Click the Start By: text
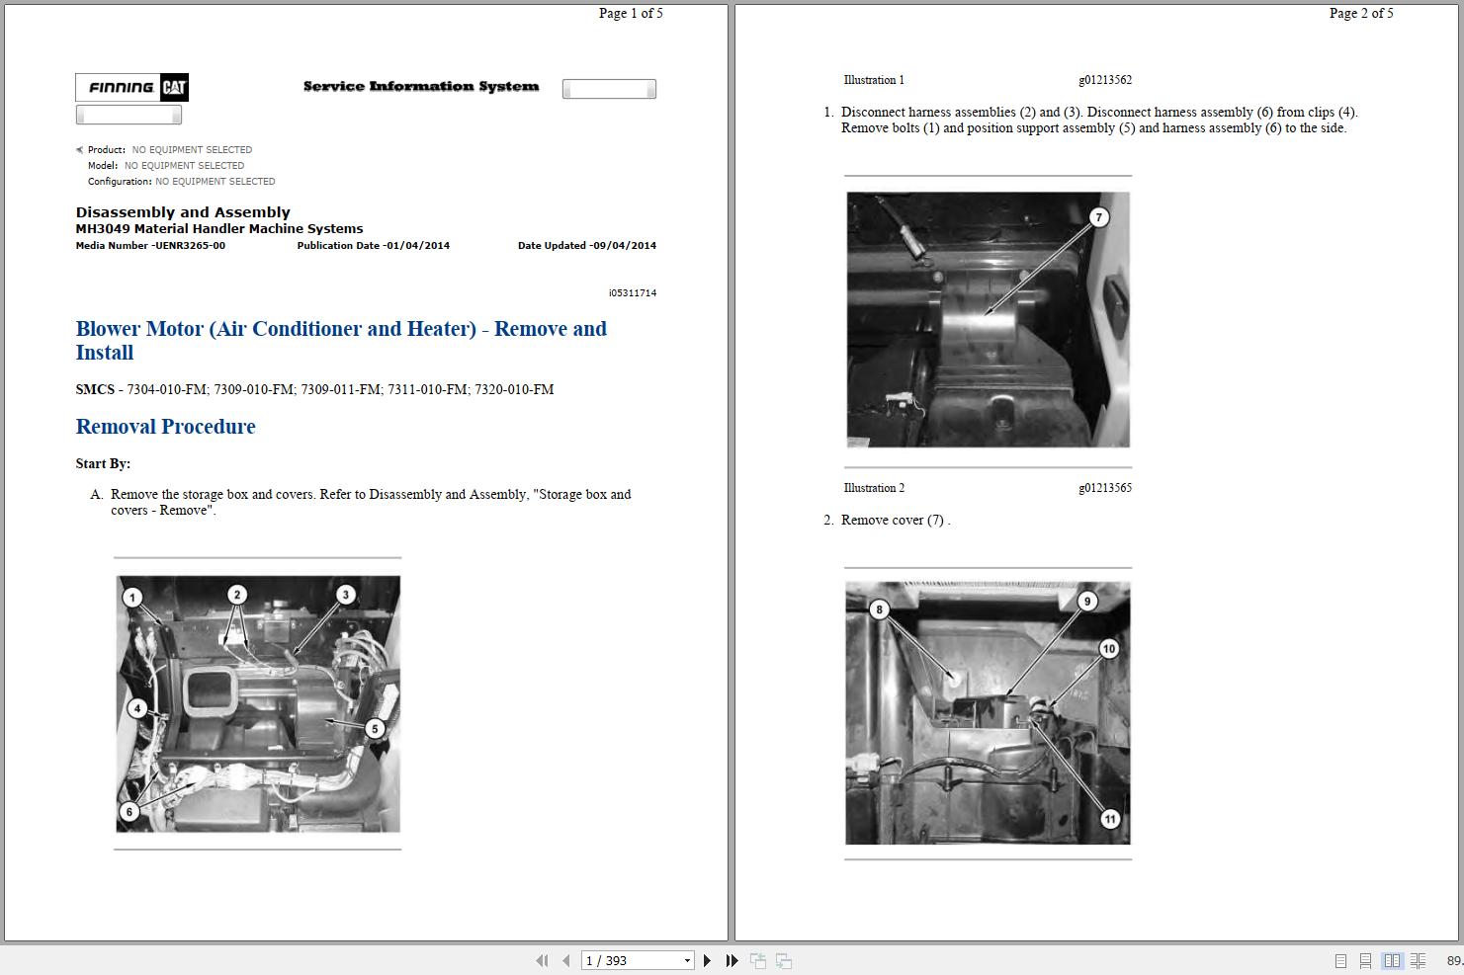1464x975 pixels. click(103, 463)
